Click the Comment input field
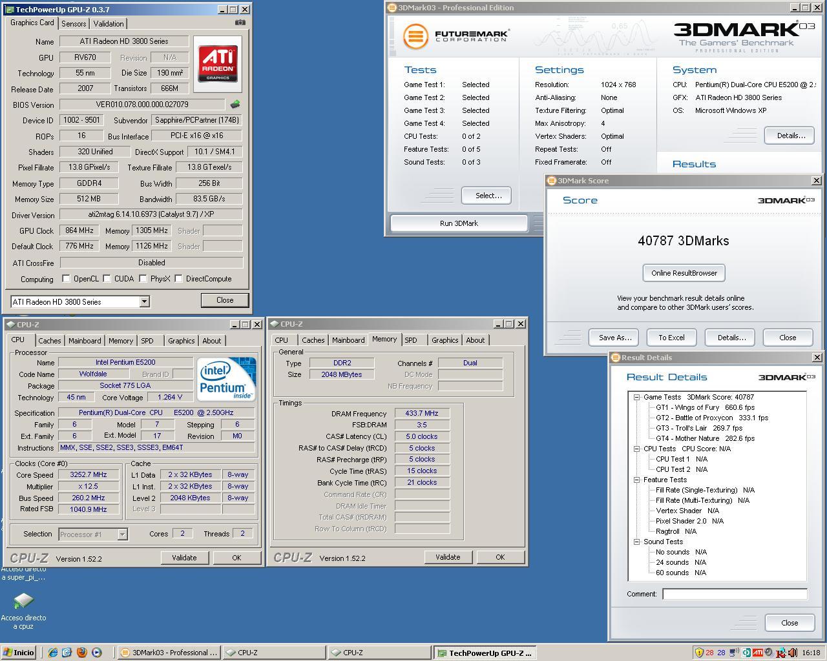Viewport: 827px width, 661px height. [735, 594]
